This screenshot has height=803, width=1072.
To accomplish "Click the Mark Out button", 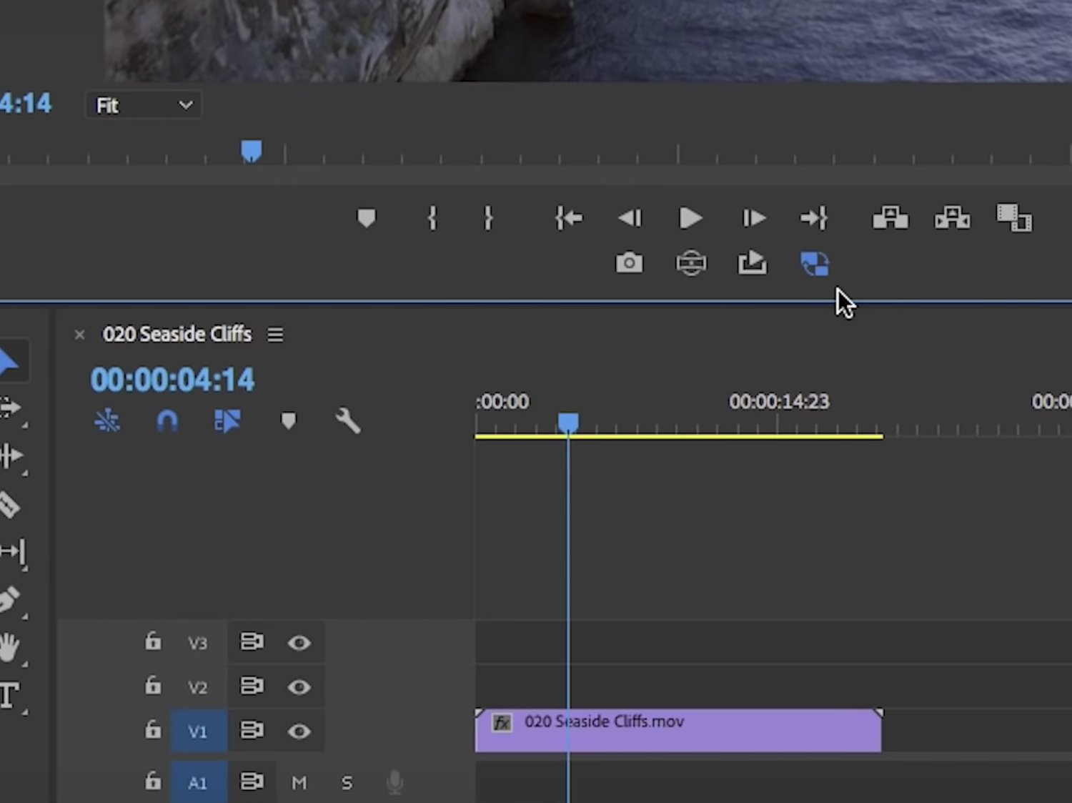I will pos(488,218).
